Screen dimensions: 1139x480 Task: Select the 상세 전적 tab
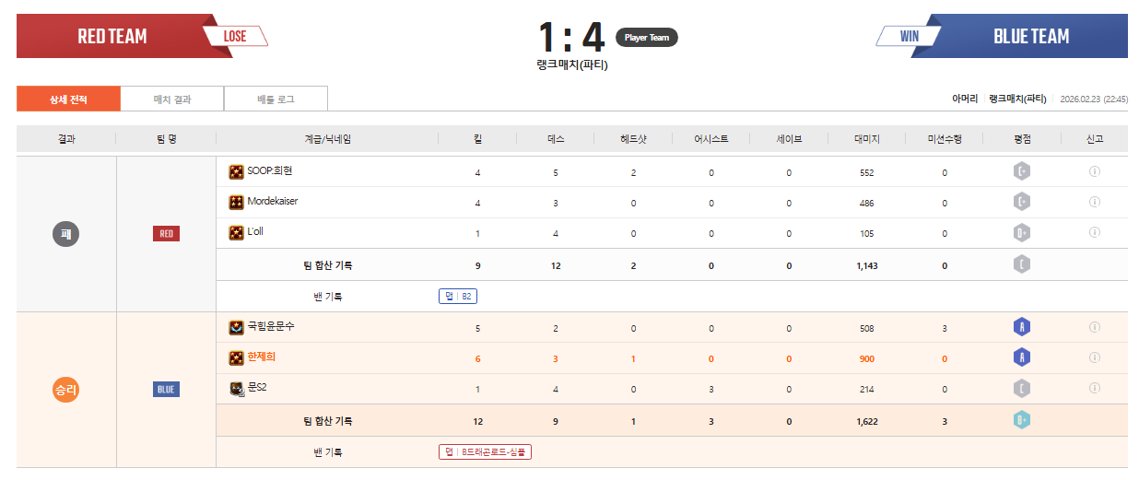(x=68, y=100)
